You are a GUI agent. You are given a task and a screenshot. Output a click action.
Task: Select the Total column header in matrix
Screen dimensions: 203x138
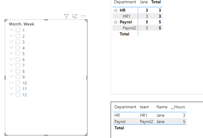pos(156,2)
